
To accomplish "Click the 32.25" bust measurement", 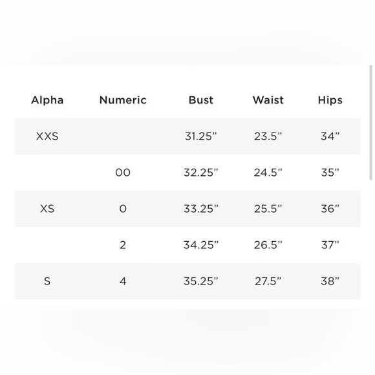I will [x=201, y=173].
